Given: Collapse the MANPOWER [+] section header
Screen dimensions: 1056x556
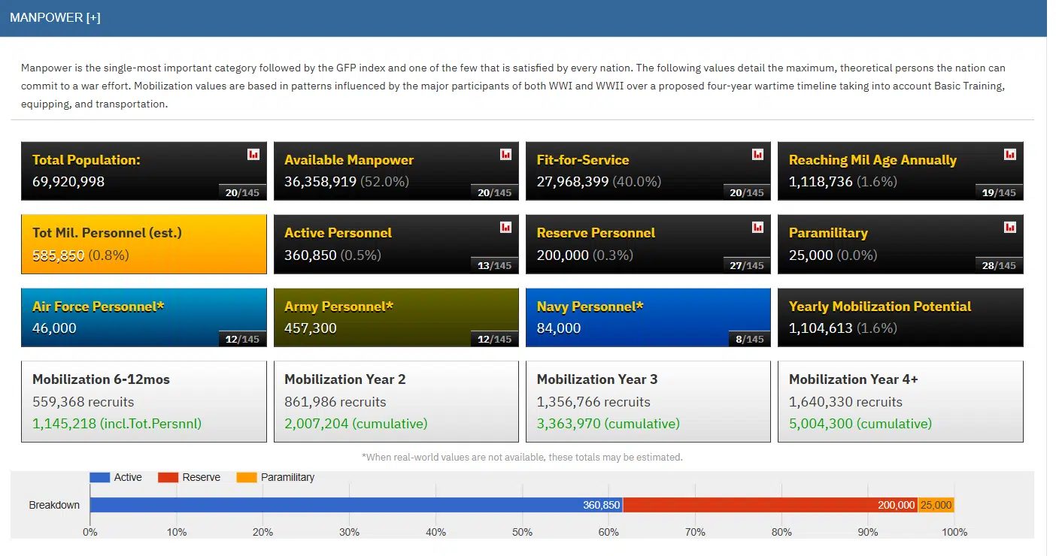Looking at the screenshot, I should click(55, 18).
